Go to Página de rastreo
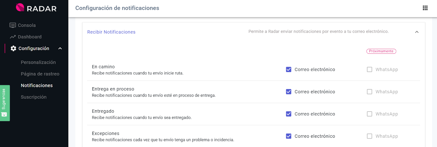Image resolution: width=437 pixels, height=147 pixels. click(x=40, y=74)
